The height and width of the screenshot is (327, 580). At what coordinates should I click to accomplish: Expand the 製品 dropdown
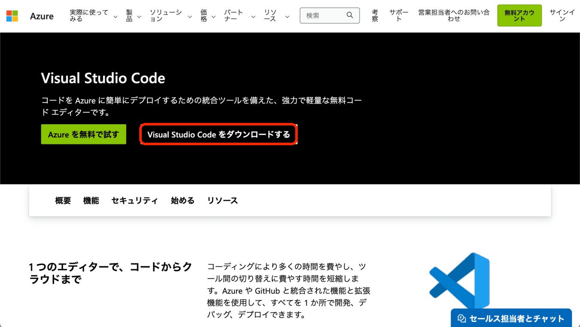pos(134,16)
